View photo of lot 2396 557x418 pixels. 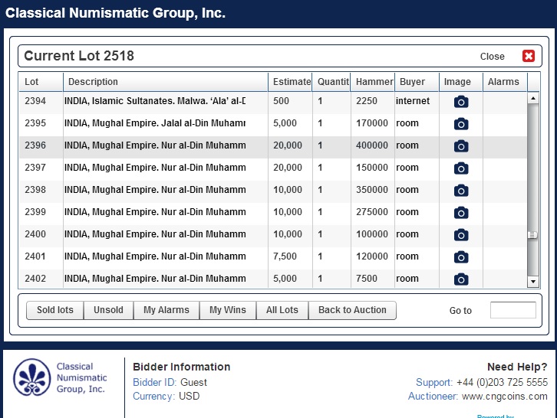(x=460, y=146)
